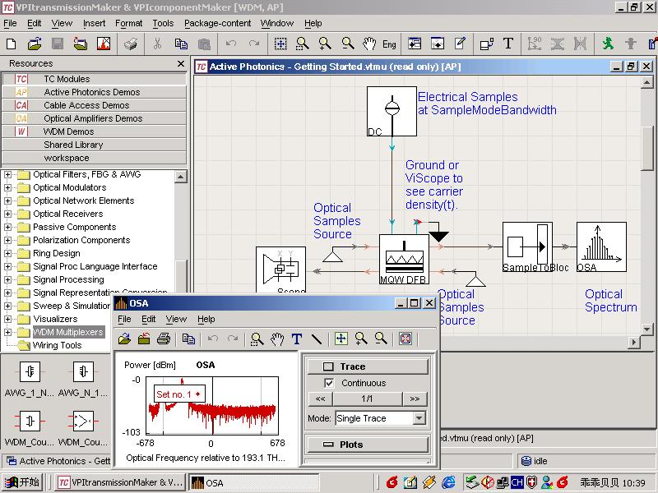Click the OSA module block in schematic
Viewport: 658px width, 493px height.
coord(601,247)
